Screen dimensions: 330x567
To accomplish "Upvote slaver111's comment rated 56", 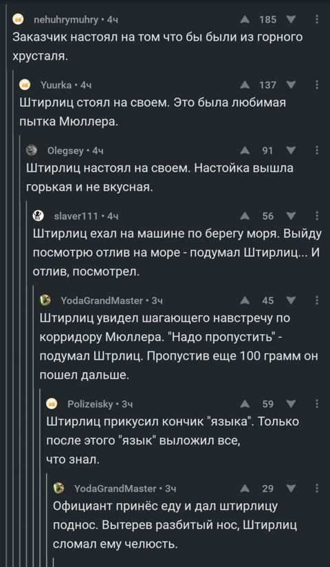I will (x=245, y=216).
